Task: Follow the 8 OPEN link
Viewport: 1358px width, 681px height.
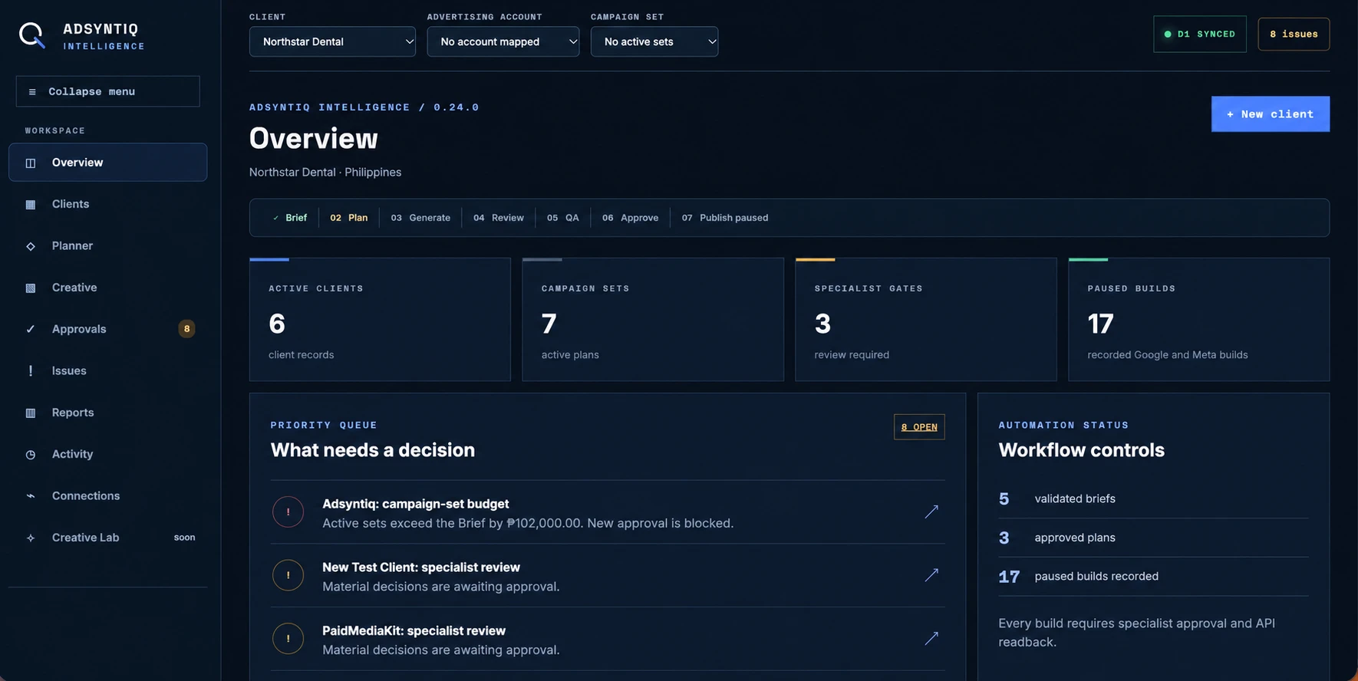Action: 919,427
